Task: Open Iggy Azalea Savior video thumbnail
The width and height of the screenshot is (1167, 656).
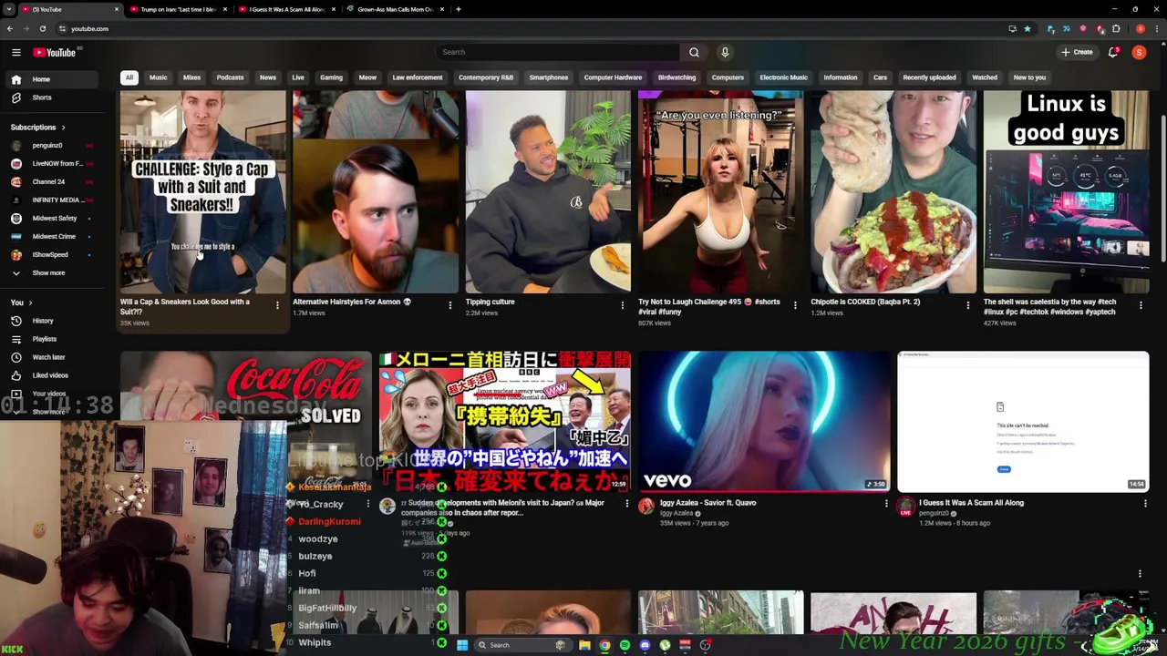Action: [764, 422]
